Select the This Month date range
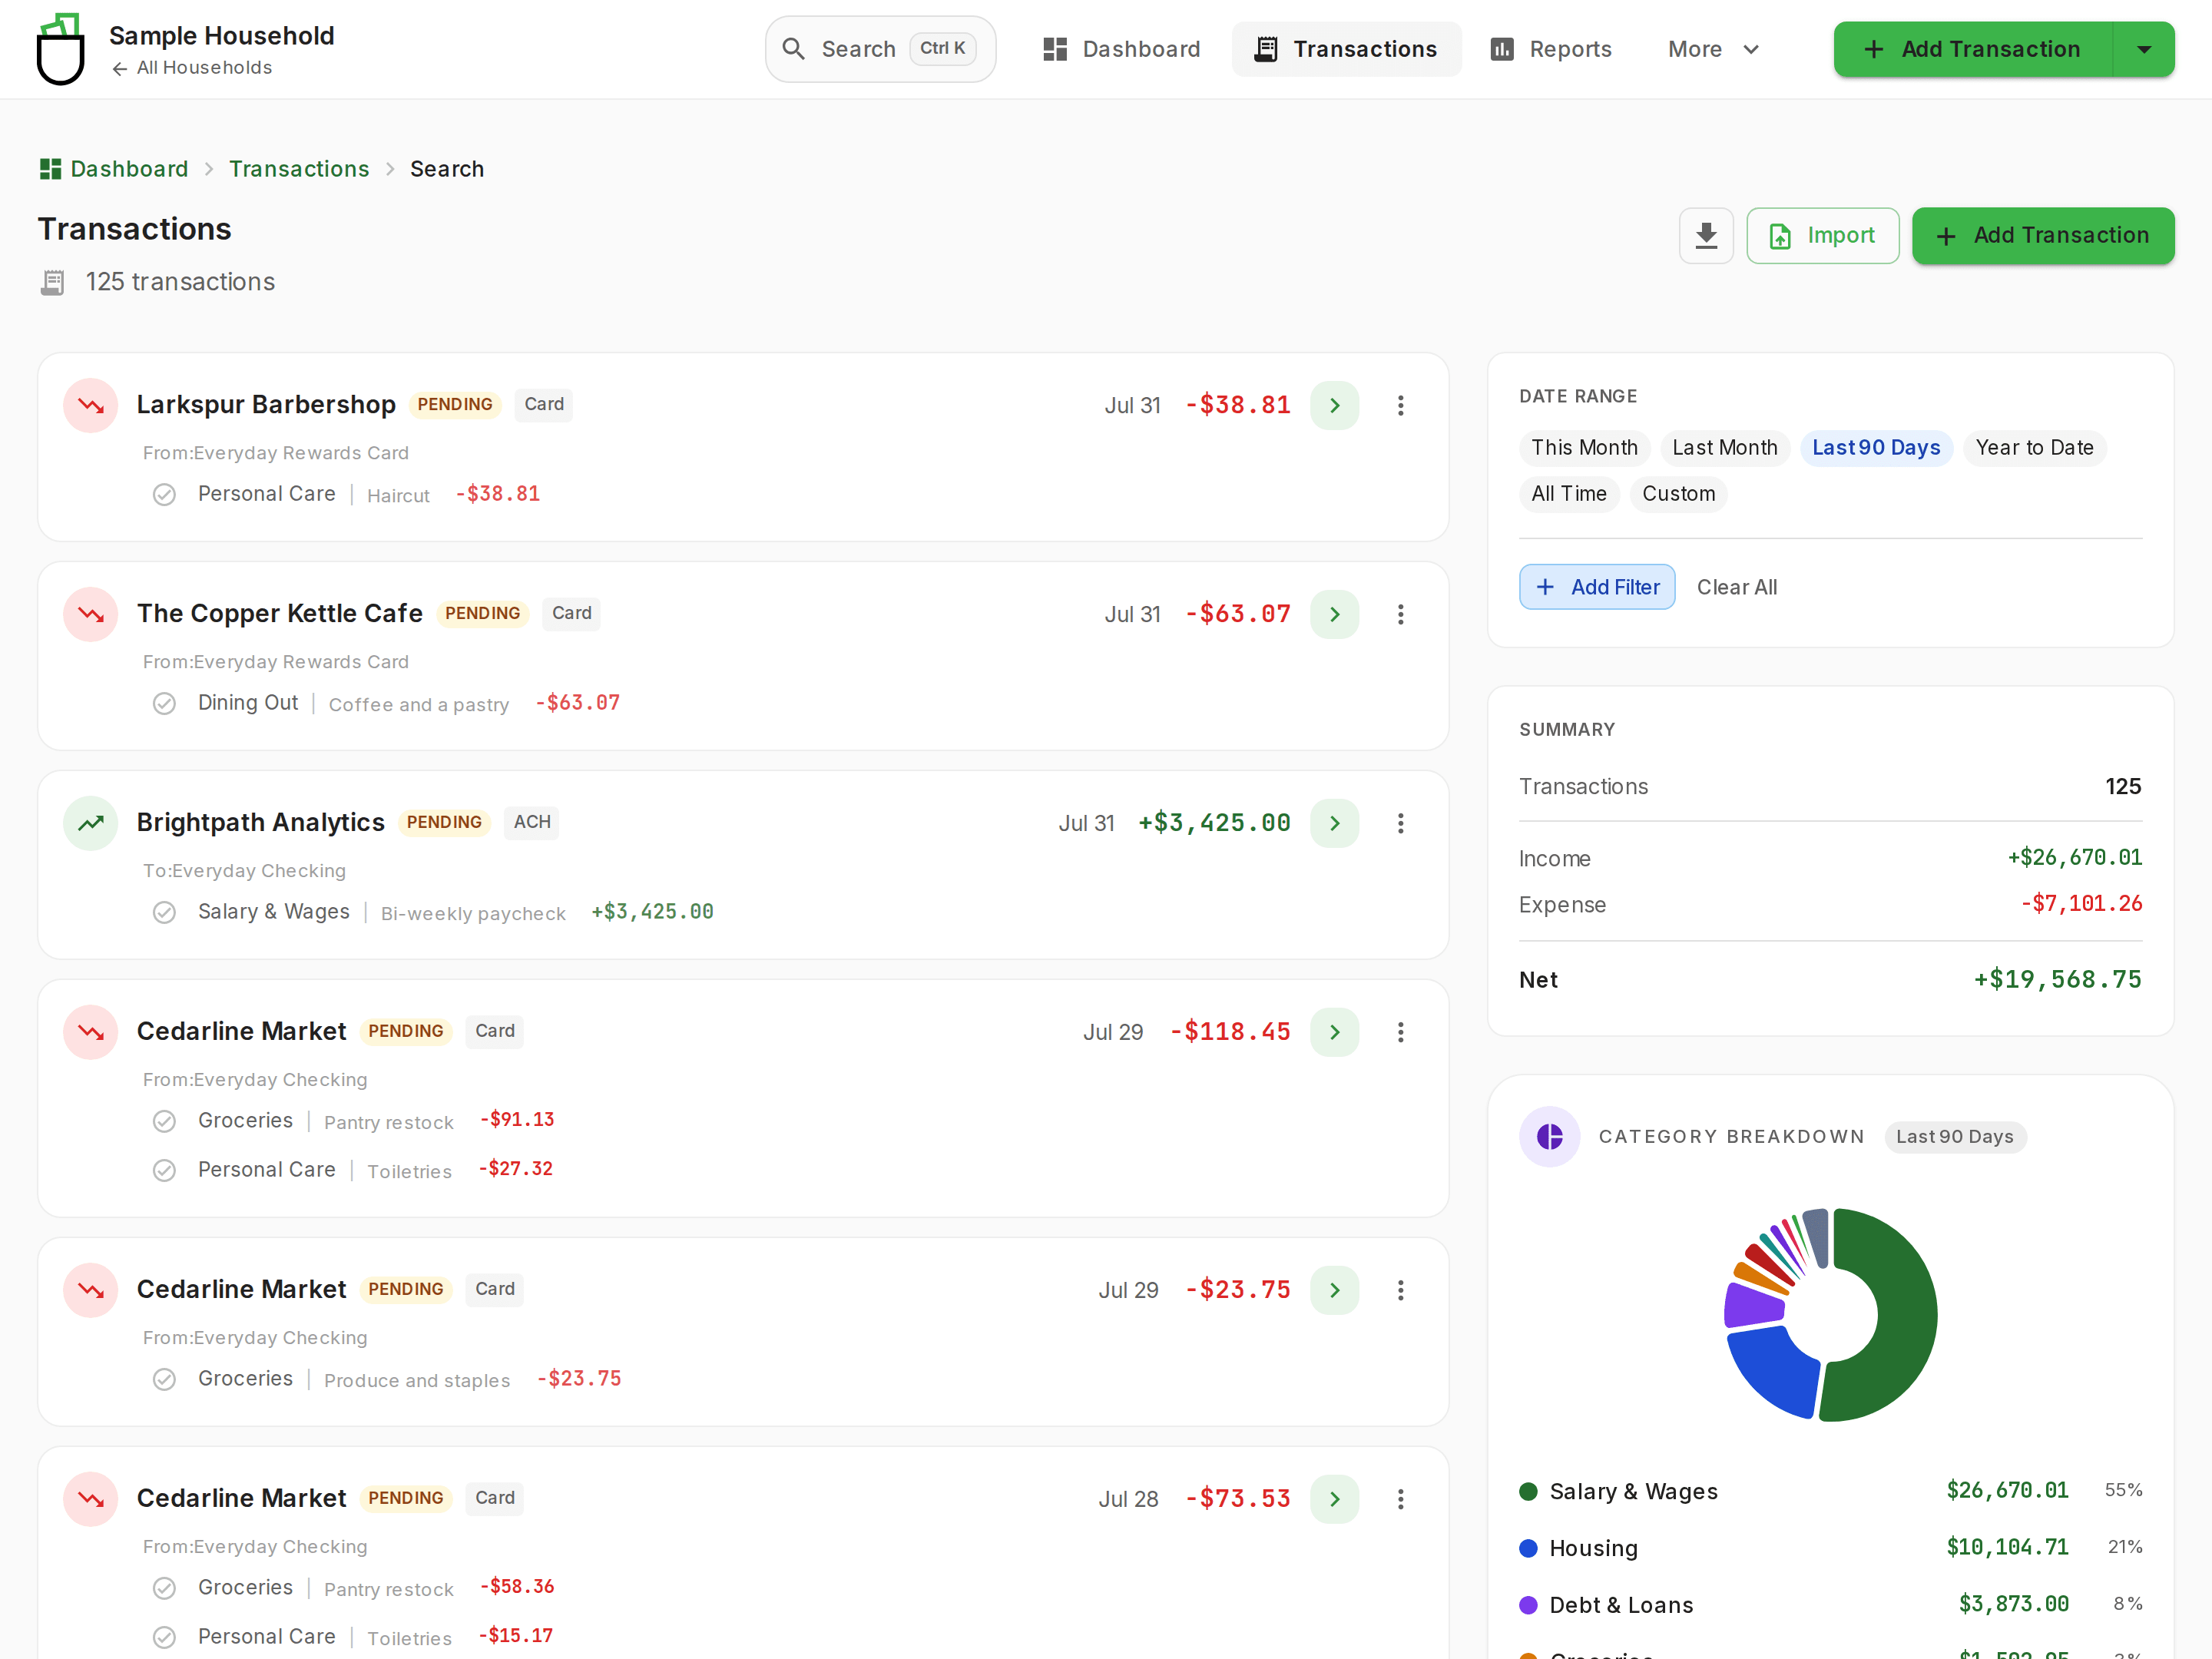2212x1659 pixels. 1584,448
